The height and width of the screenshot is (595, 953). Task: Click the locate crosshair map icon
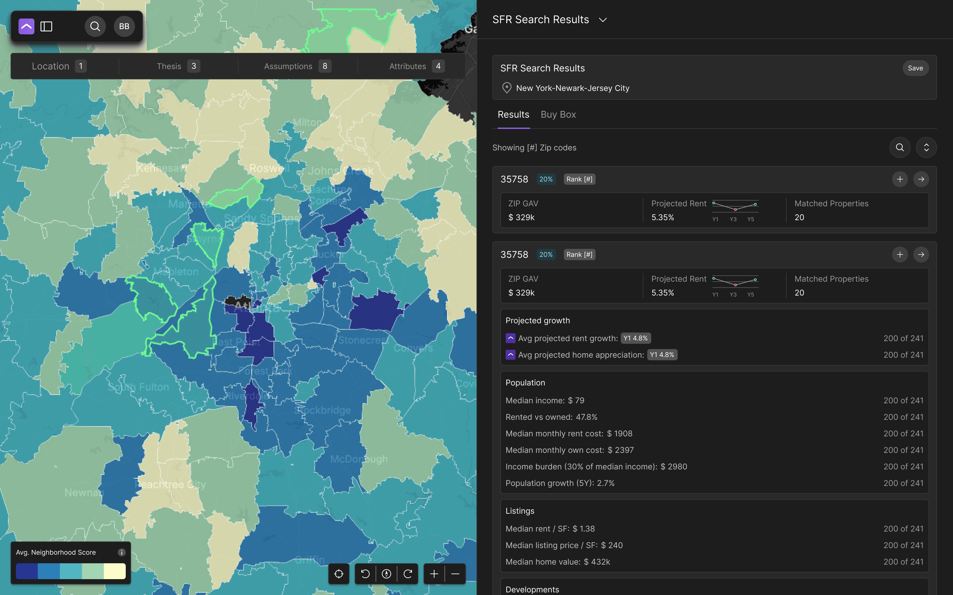tap(339, 574)
